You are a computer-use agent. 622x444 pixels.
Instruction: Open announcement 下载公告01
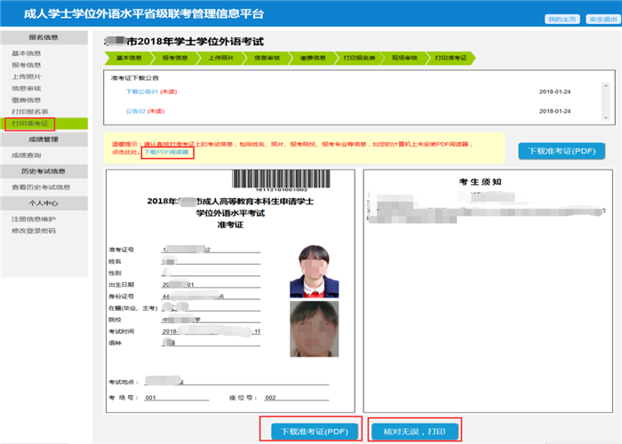click(142, 91)
